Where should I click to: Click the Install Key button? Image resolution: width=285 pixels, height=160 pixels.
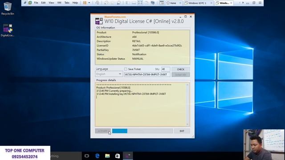[181, 75]
